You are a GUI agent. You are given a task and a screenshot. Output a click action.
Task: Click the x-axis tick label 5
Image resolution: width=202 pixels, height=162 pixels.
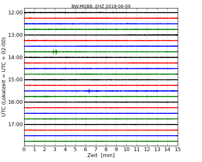76,150
